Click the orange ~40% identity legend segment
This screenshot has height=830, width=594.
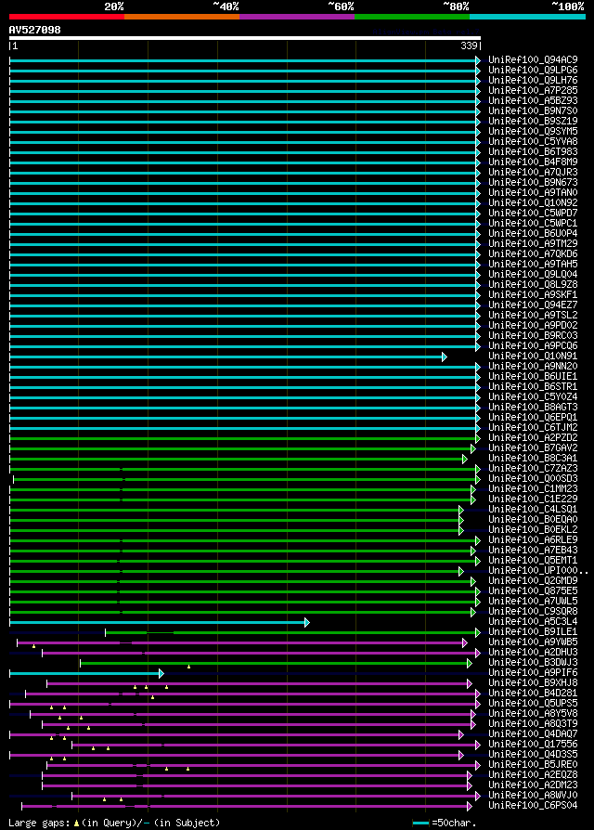tap(182, 17)
